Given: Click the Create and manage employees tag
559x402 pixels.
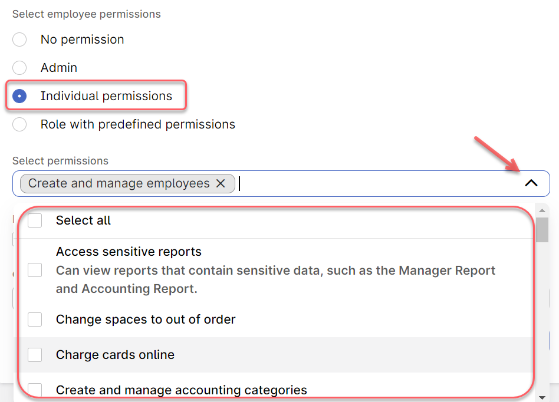Looking at the screenshot, I should (x=119, y=183).
